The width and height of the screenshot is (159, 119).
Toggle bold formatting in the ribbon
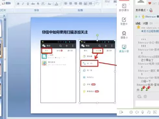point(18,4)
